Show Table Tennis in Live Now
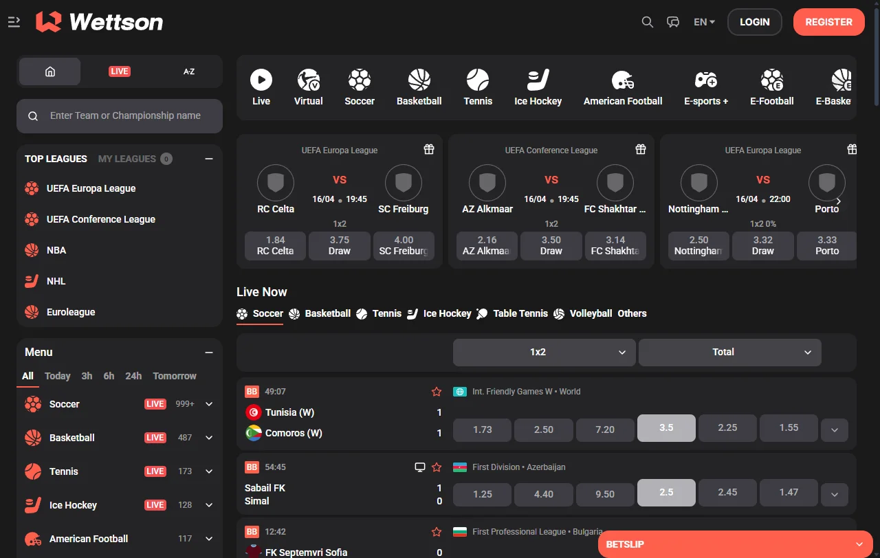Viewport: 880px width, 558px height. pyautogui.click(x=511, y=313)
